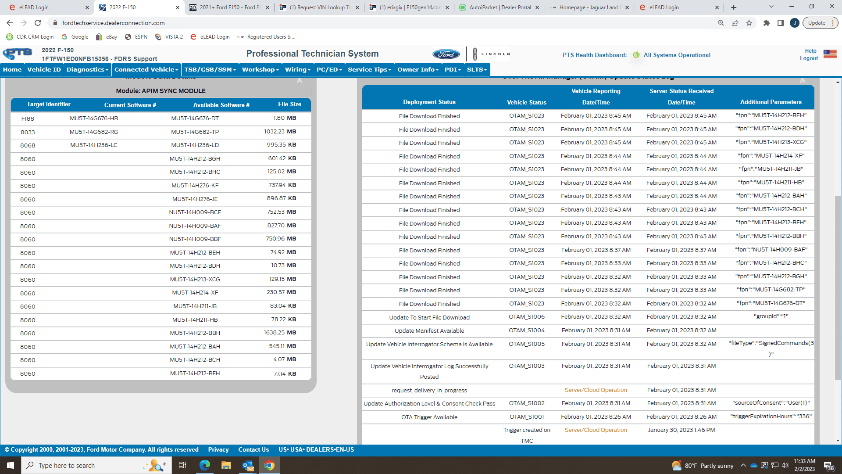This screenshot has width=842, height=474.
Task: Open the Contact Us footer link
Action: (253, 449)
